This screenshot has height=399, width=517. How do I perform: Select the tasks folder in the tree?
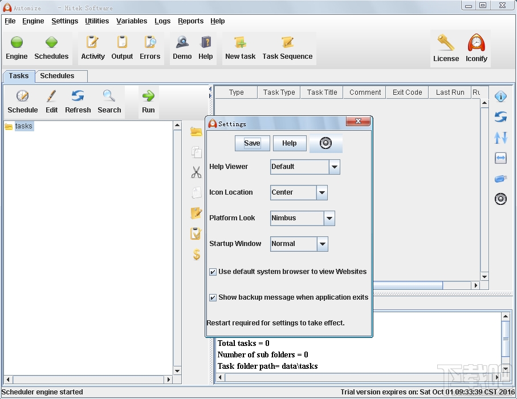pyautogui.click(x=23, y=126)
